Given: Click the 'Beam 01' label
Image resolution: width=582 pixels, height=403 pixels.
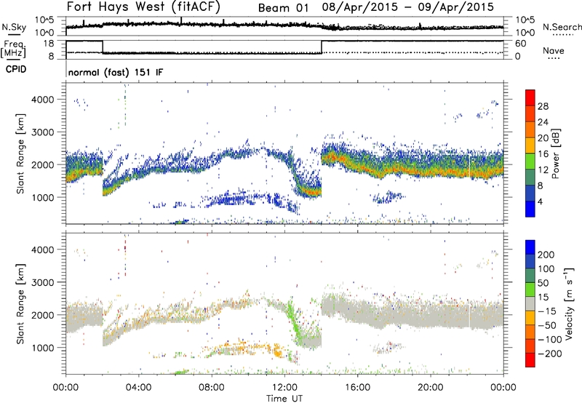Looking at the screenshot, I should [x=283, y=8].
